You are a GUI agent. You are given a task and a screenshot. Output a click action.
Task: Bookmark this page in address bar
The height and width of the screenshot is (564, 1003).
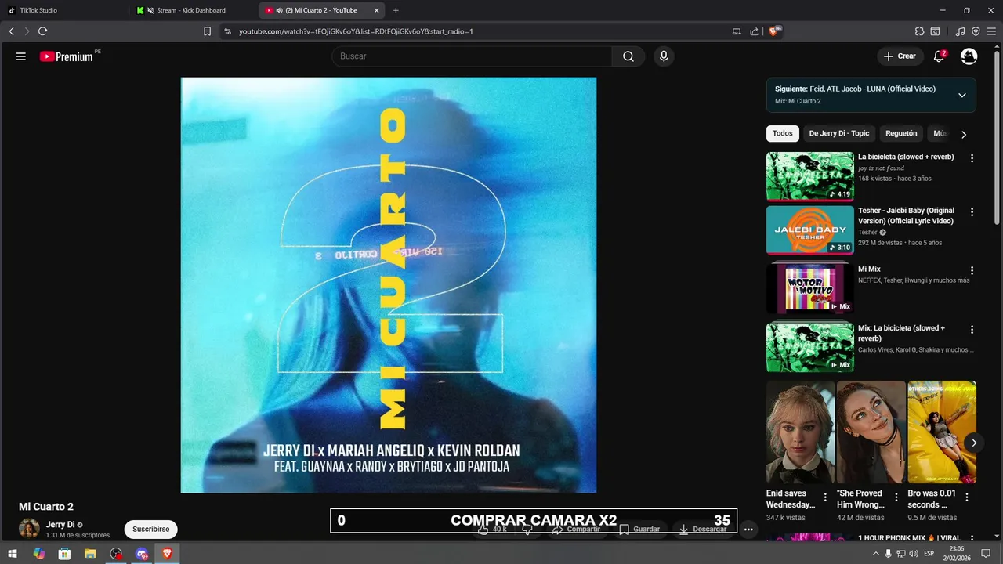click(x=207, y=31)
